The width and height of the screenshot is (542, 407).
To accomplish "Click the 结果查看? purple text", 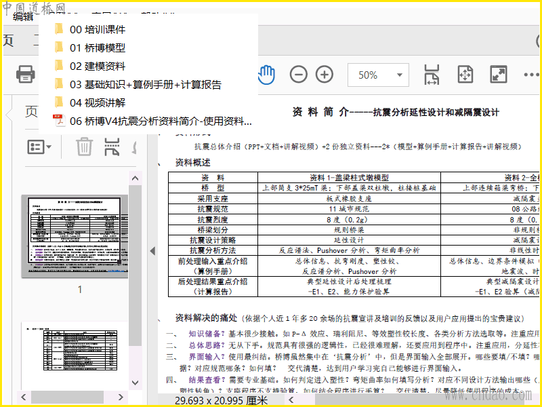I will pyautogui.click(x=207, y=380).
